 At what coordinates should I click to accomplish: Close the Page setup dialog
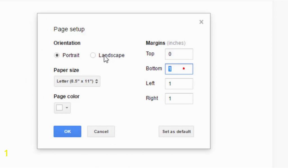201,22
